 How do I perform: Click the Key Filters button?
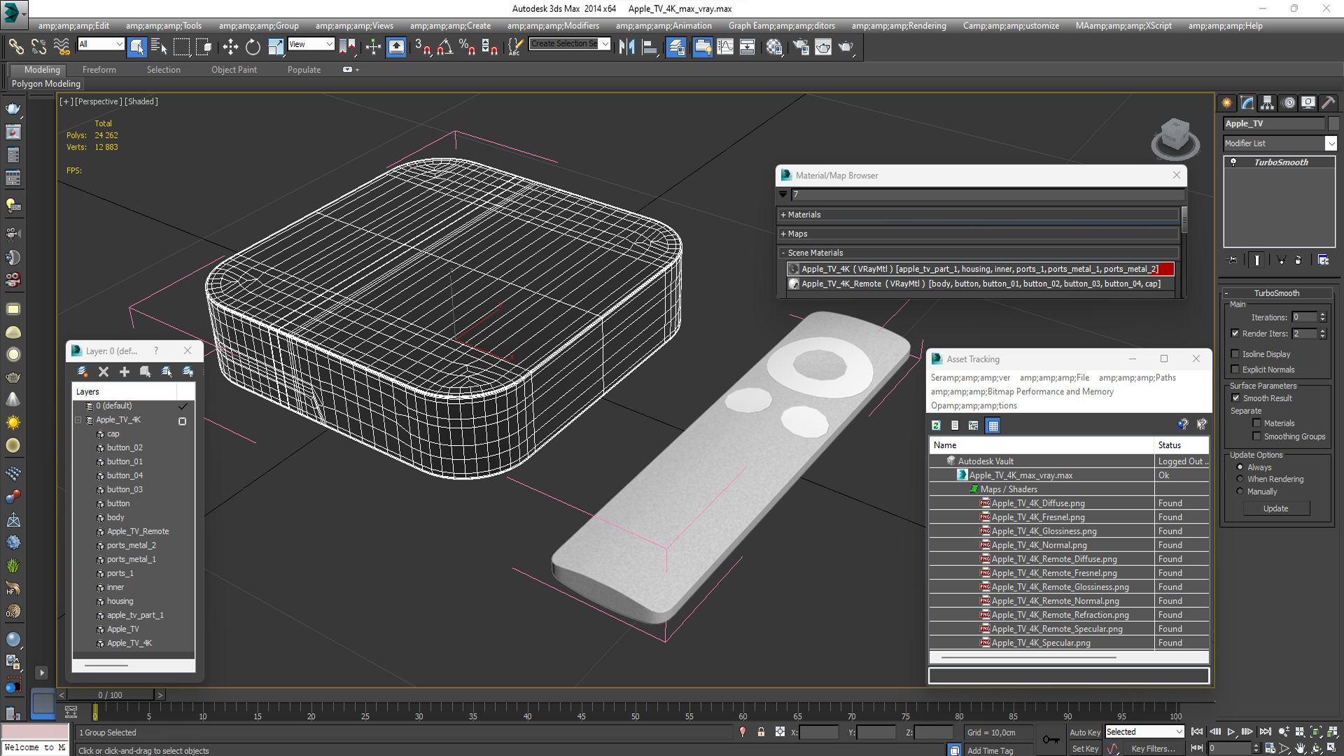tap(1152, 748)
